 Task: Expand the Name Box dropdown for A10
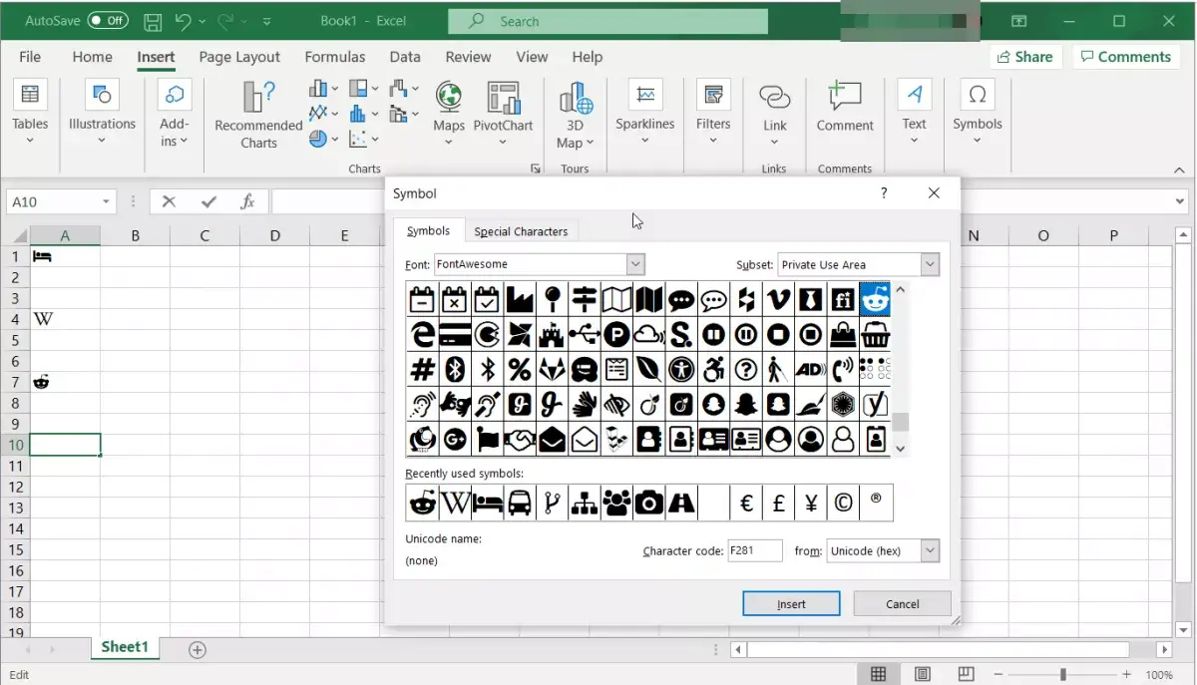(106, 201)
